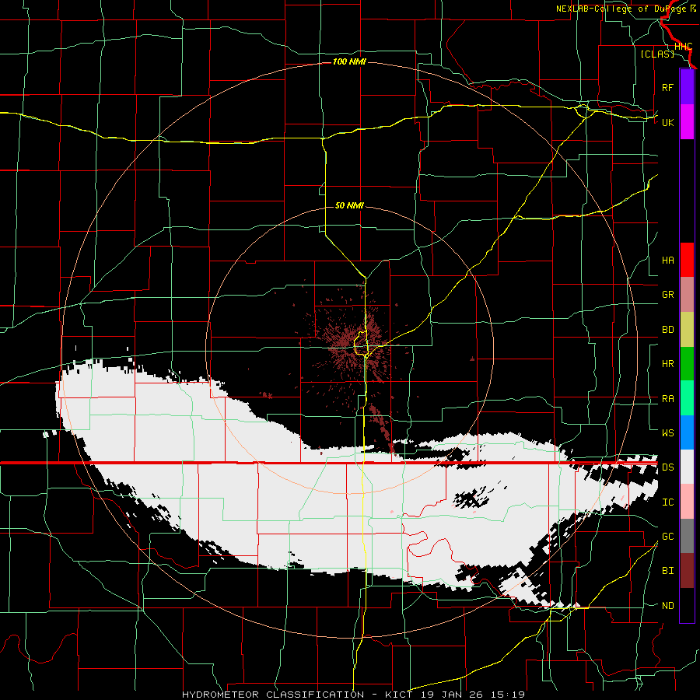
Task: Select the light pink IC swatch
Action: click(687, 502)
